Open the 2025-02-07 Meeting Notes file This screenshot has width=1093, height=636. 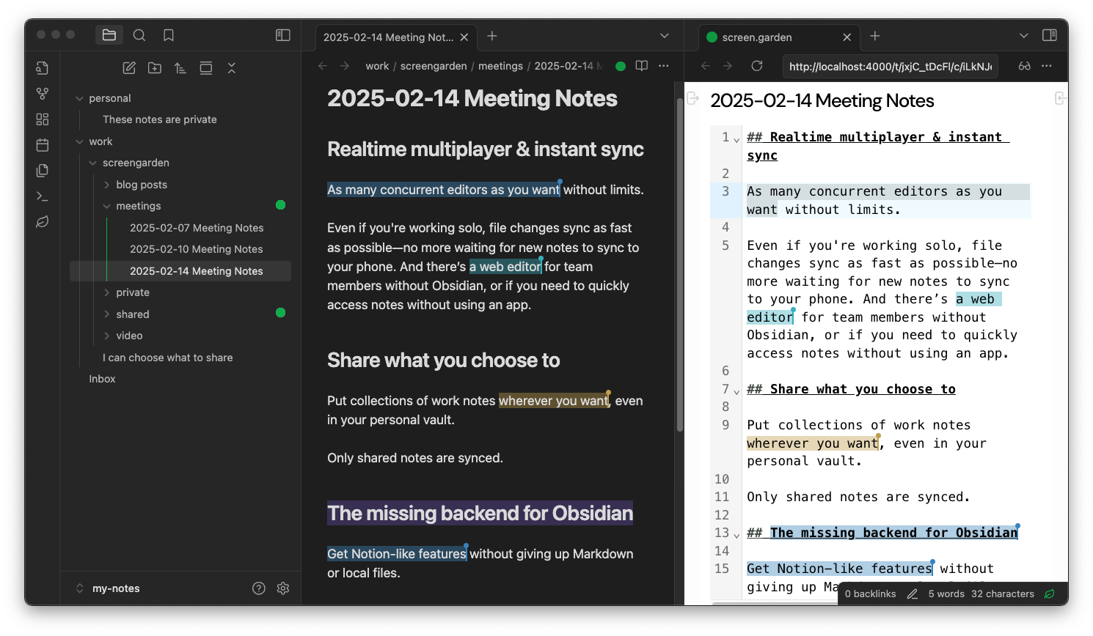pyautogui.click(x=197, y=228)
